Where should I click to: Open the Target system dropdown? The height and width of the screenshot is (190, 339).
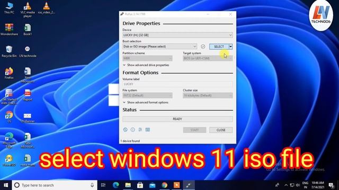(x=208, y=58)
